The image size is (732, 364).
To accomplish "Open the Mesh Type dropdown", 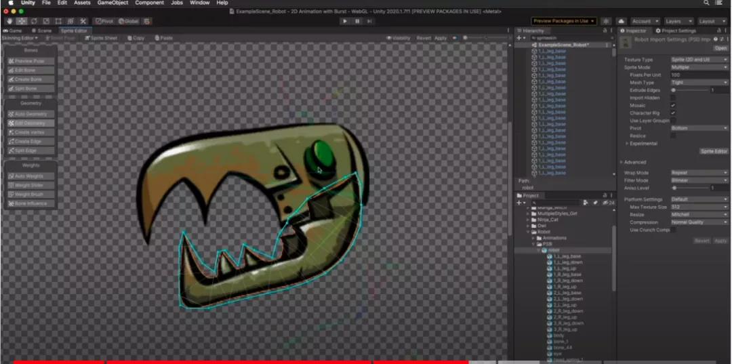I will pyautogui.click(x=699, y=83).
